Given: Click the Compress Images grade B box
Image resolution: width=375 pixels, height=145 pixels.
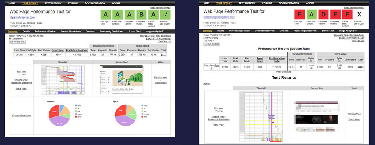Looking at the screenshot, I should 141,15.
